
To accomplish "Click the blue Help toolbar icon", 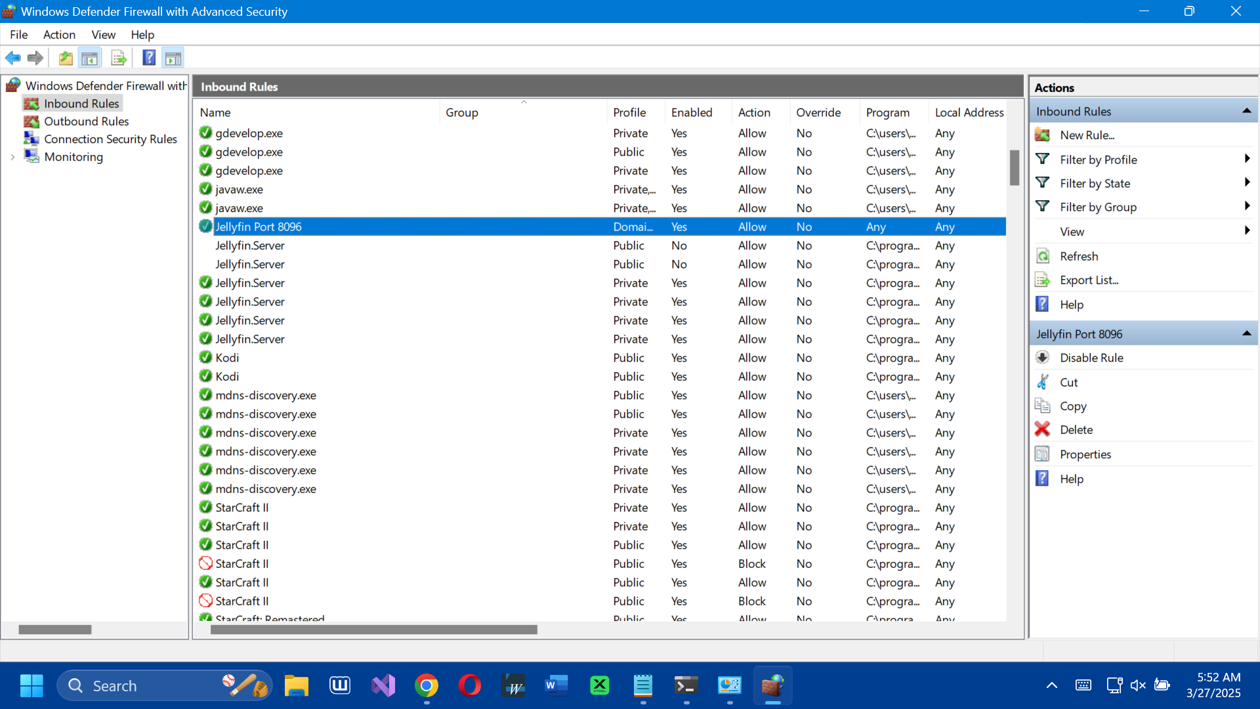I will 149,58.
